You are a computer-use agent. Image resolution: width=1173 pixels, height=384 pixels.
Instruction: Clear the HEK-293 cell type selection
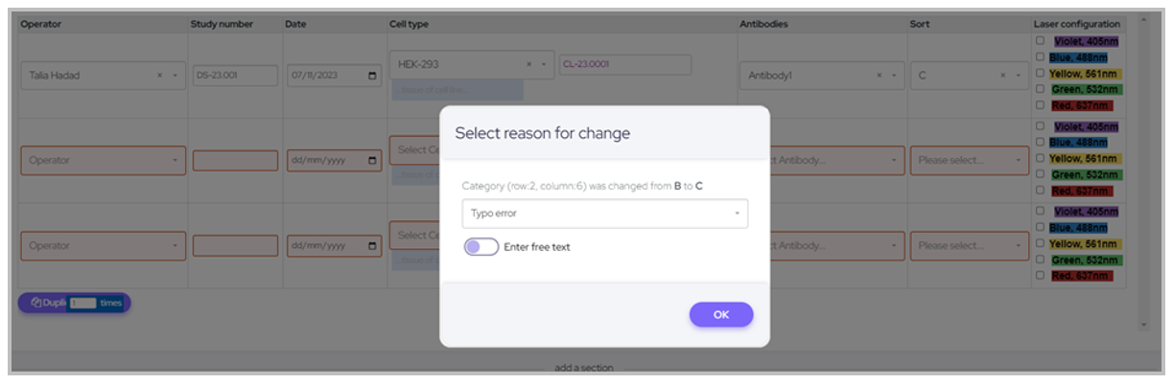528,64
